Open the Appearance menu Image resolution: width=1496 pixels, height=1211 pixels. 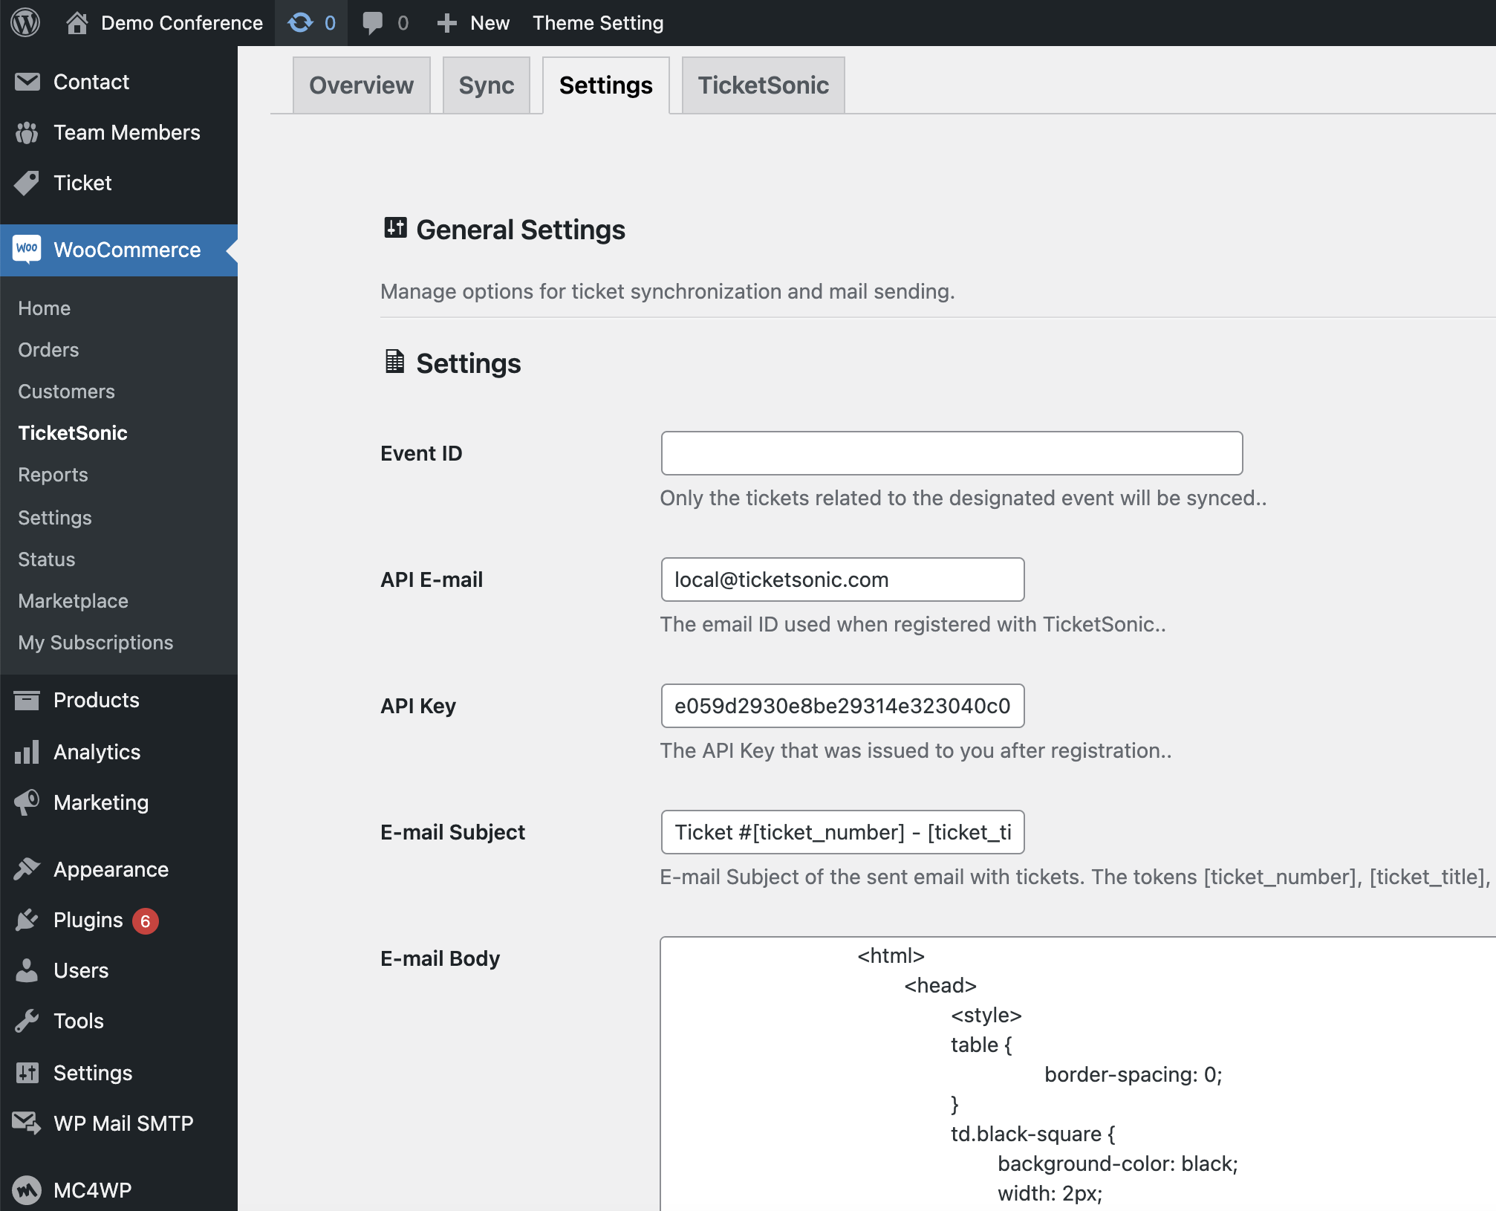point(111,869)
